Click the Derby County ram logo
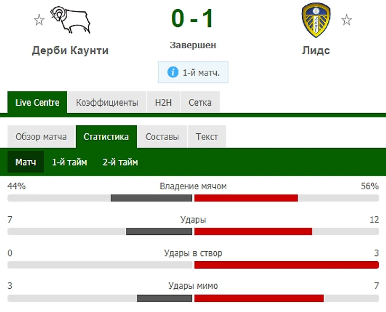The image size is (386, 312). pos(70,21)
